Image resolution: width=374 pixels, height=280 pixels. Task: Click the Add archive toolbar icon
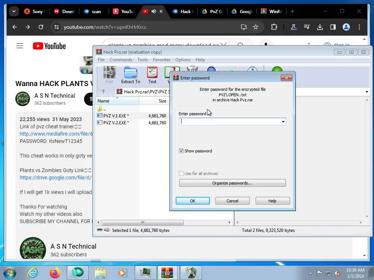109,75
